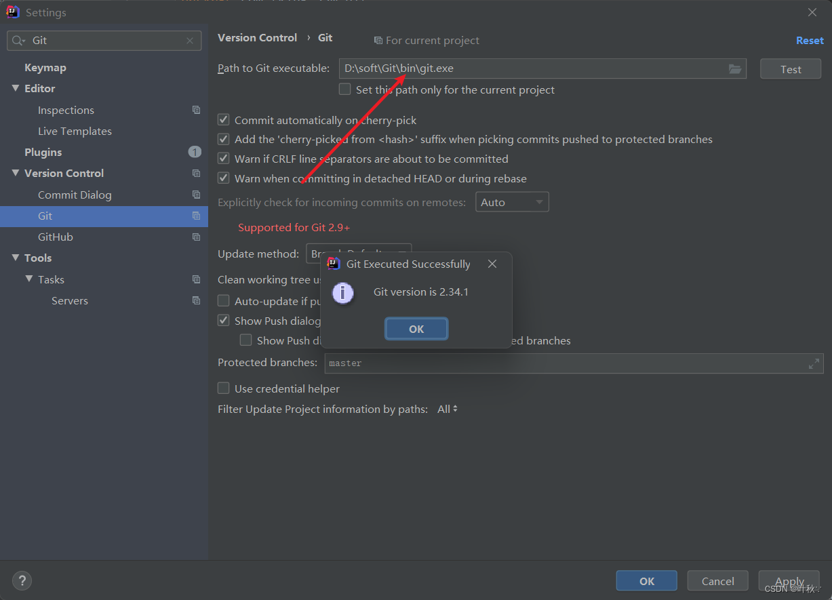This screenshot has height=600, width=832.
Task: Click the Cancel button
Action: tap(718, 581)
